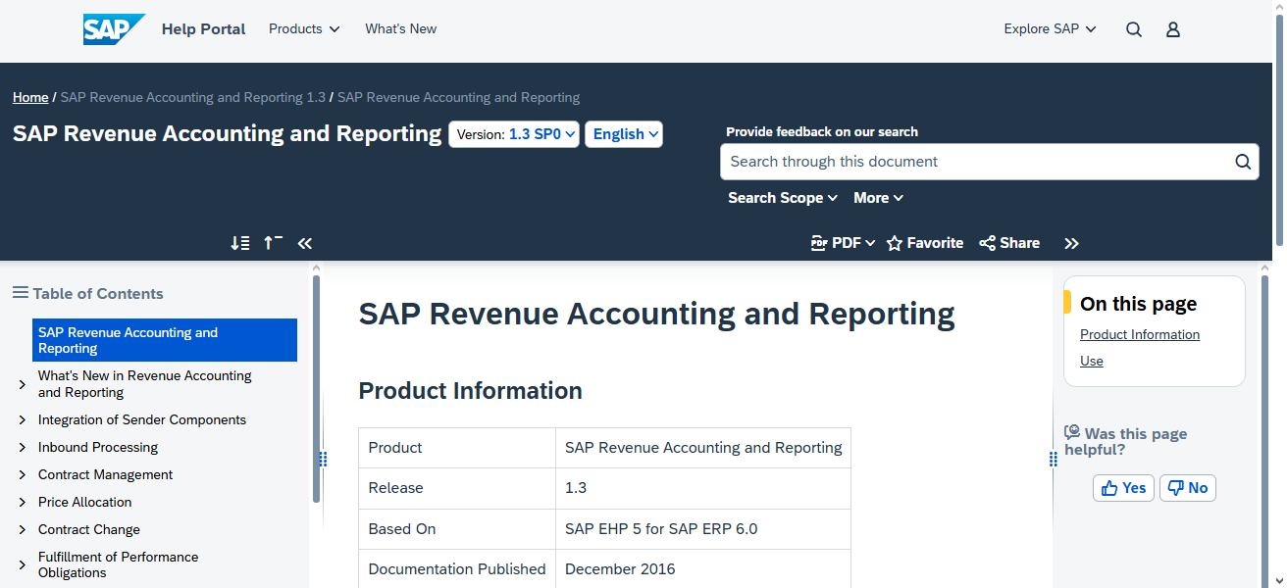Click the Table of Contents hamburger icon
The image size is (1287, 588).
pos(20,292)
